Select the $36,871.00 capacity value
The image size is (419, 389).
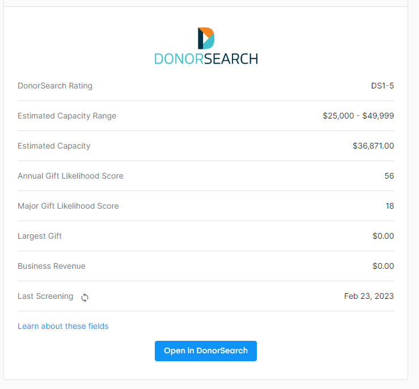(x=373, y=146)
